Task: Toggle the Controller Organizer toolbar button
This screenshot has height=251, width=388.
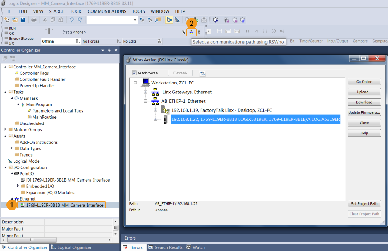Action: click(169, 20)
